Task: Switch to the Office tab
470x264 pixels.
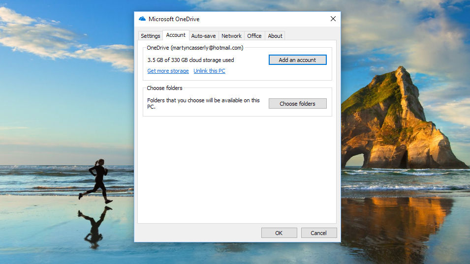Action: (254, 36)
